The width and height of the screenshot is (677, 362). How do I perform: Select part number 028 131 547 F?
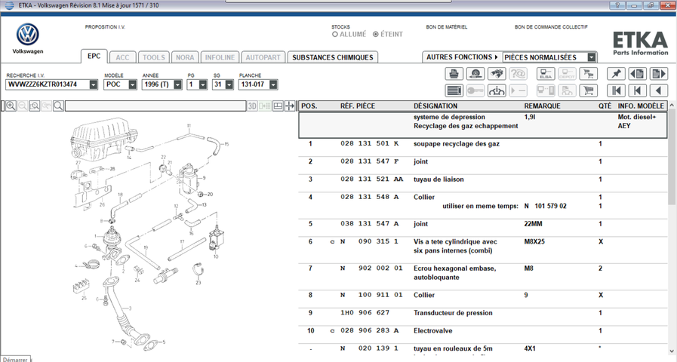click(x=370, y=161)
